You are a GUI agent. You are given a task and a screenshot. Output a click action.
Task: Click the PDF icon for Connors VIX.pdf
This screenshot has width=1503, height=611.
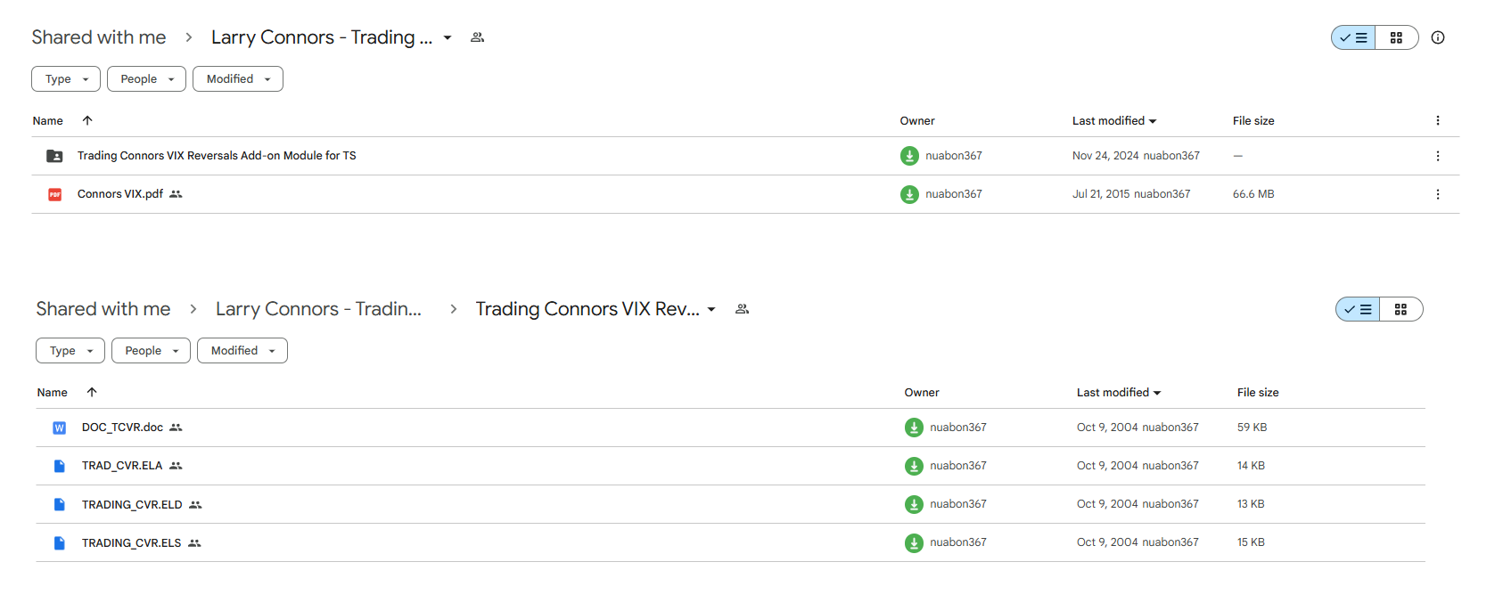click(54, 194)
